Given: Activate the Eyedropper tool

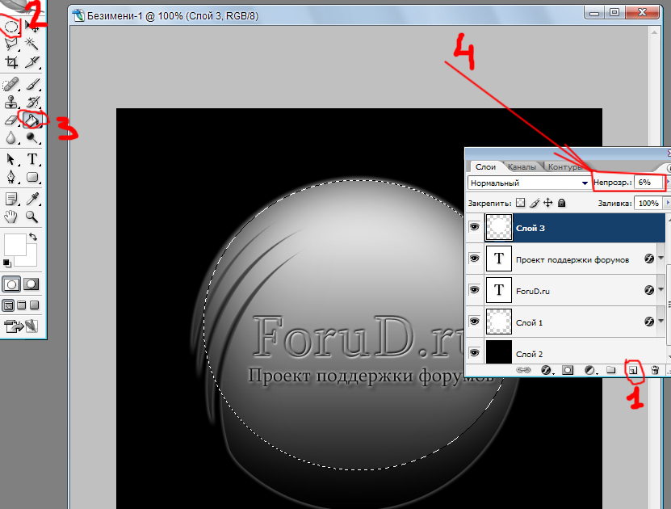Looking at the screenshot, I should pos(32,198).
